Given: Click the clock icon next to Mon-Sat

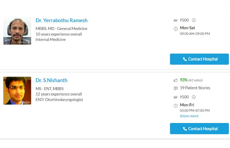Looking at the screenshot, I should pyautogui.click(x=175, y=29).
